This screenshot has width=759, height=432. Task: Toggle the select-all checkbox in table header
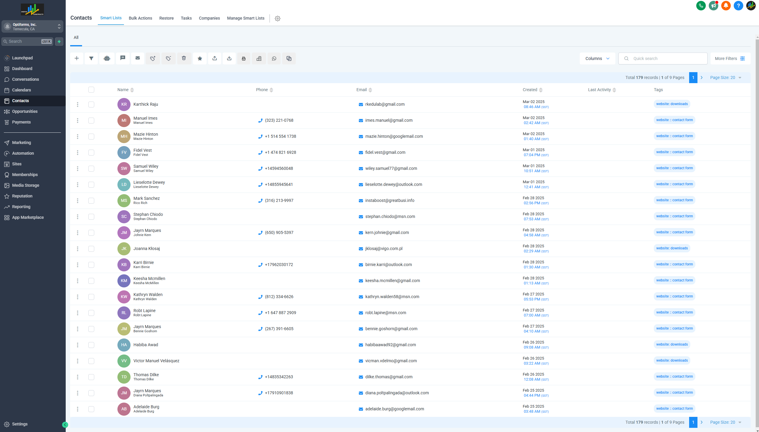pos(91,90)
